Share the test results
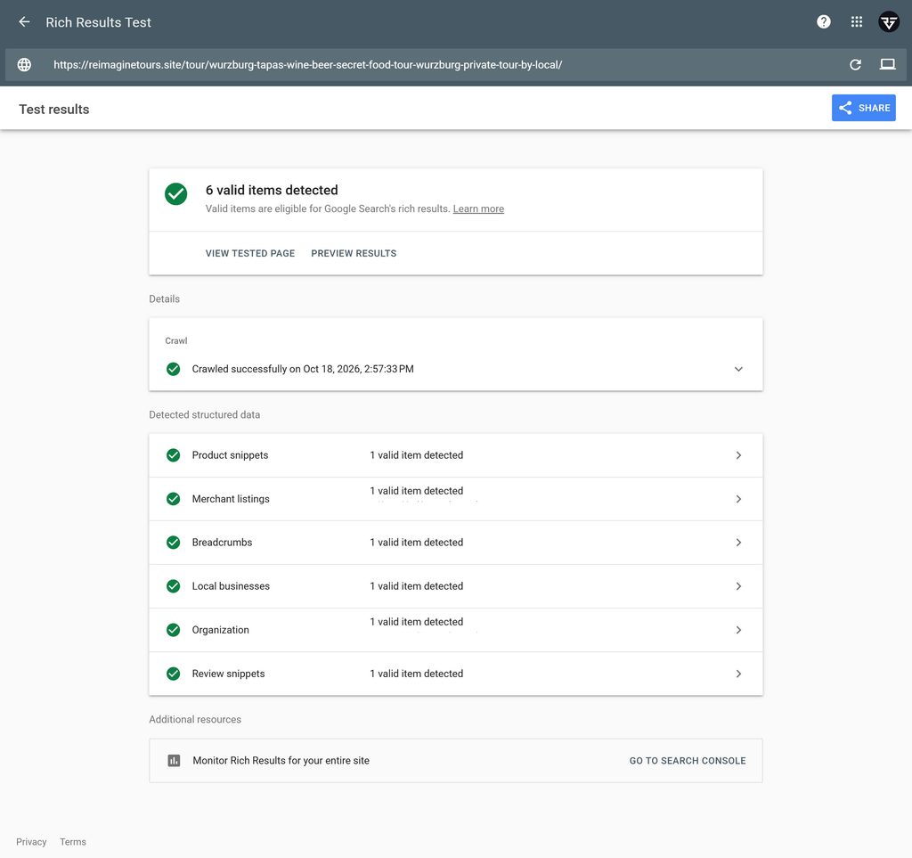Screen dimensions: 912x858 864,108
